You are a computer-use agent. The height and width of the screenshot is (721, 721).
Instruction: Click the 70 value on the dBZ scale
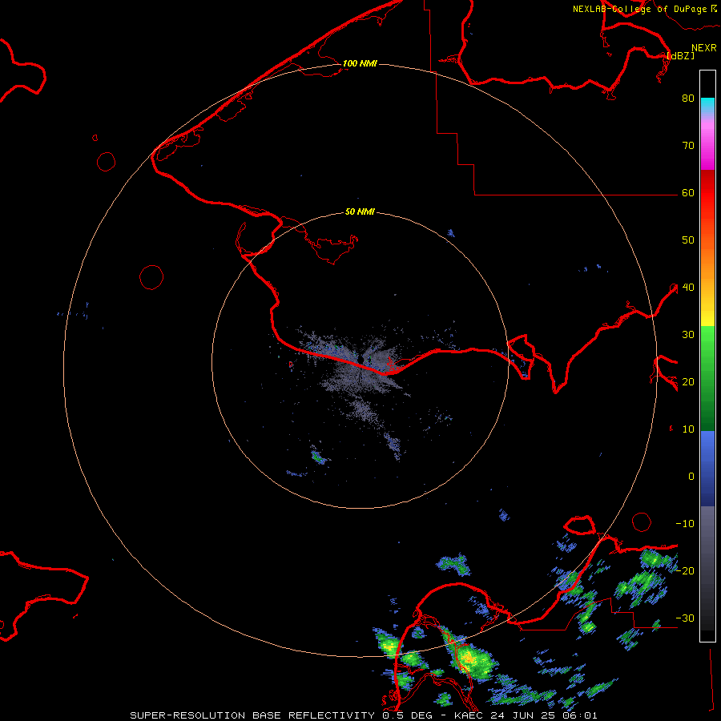[x=688, y=146]
